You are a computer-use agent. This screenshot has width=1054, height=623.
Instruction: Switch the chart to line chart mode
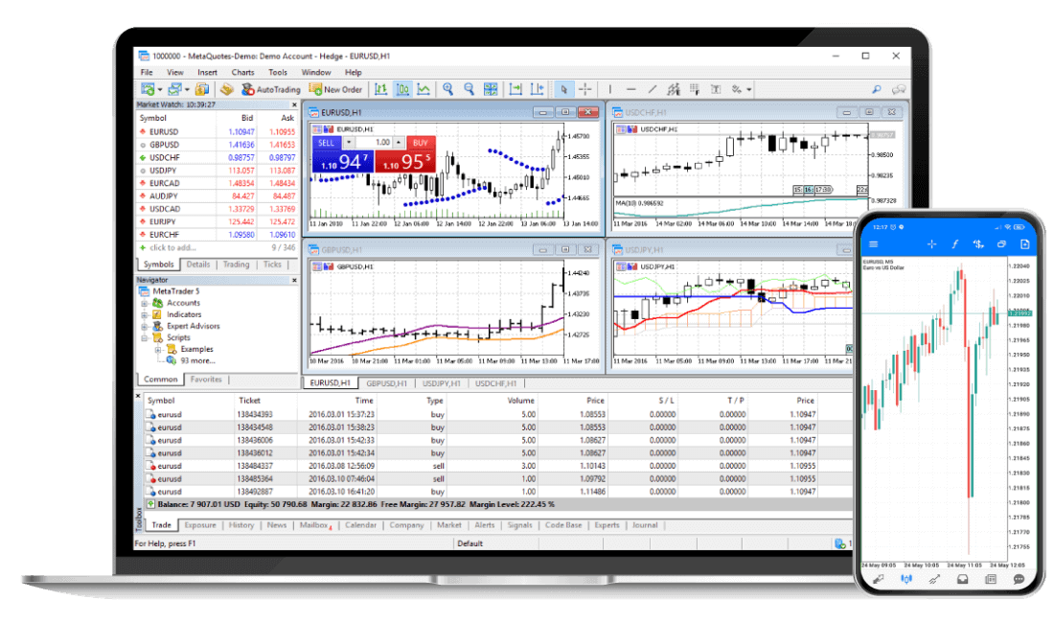[424, 89]
